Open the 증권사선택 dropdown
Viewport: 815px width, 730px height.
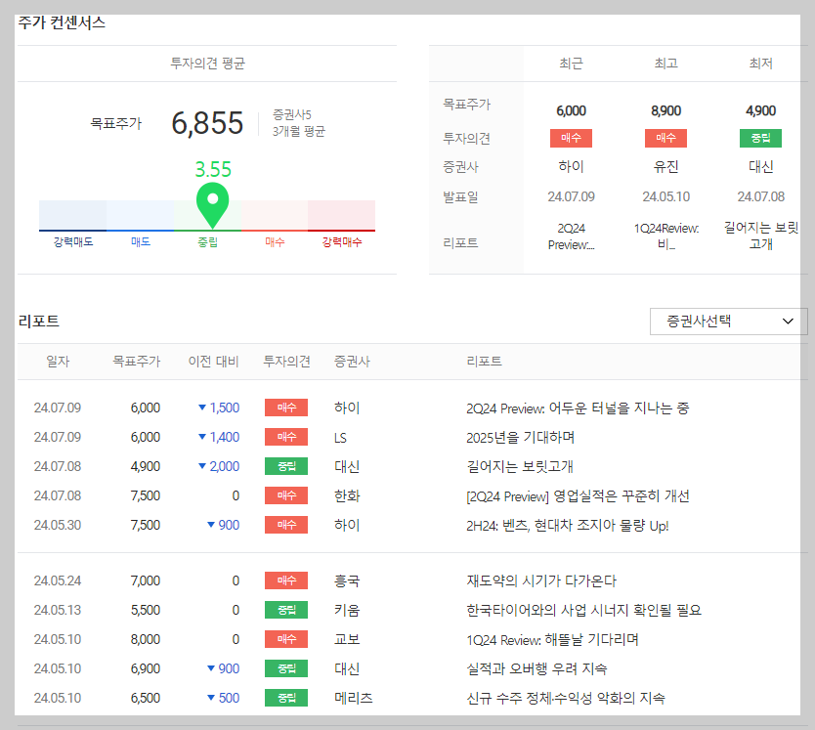click(x=727, y=321)
